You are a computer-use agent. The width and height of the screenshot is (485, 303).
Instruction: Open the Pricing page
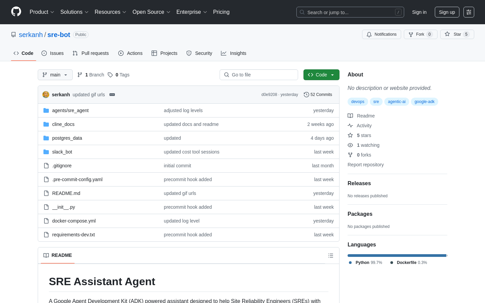click(221, 12)
